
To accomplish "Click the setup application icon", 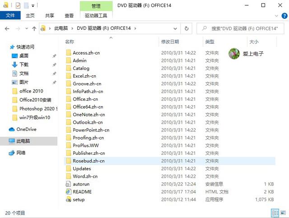I will tap(68, 199).
